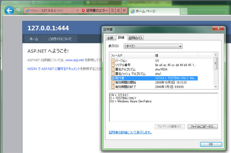The image size is (231, 153).
Task: Confirm the certificate dialog with OK
Action: tap(211, 144)
